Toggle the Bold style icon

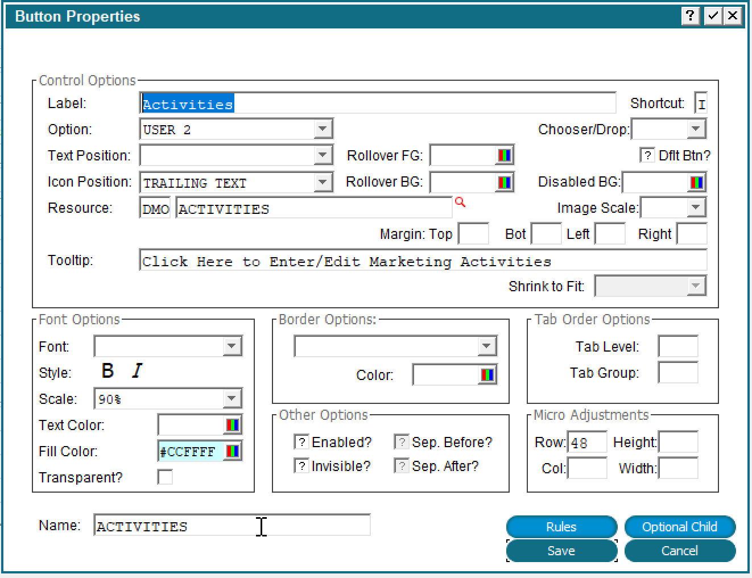[x=108, y=371]
